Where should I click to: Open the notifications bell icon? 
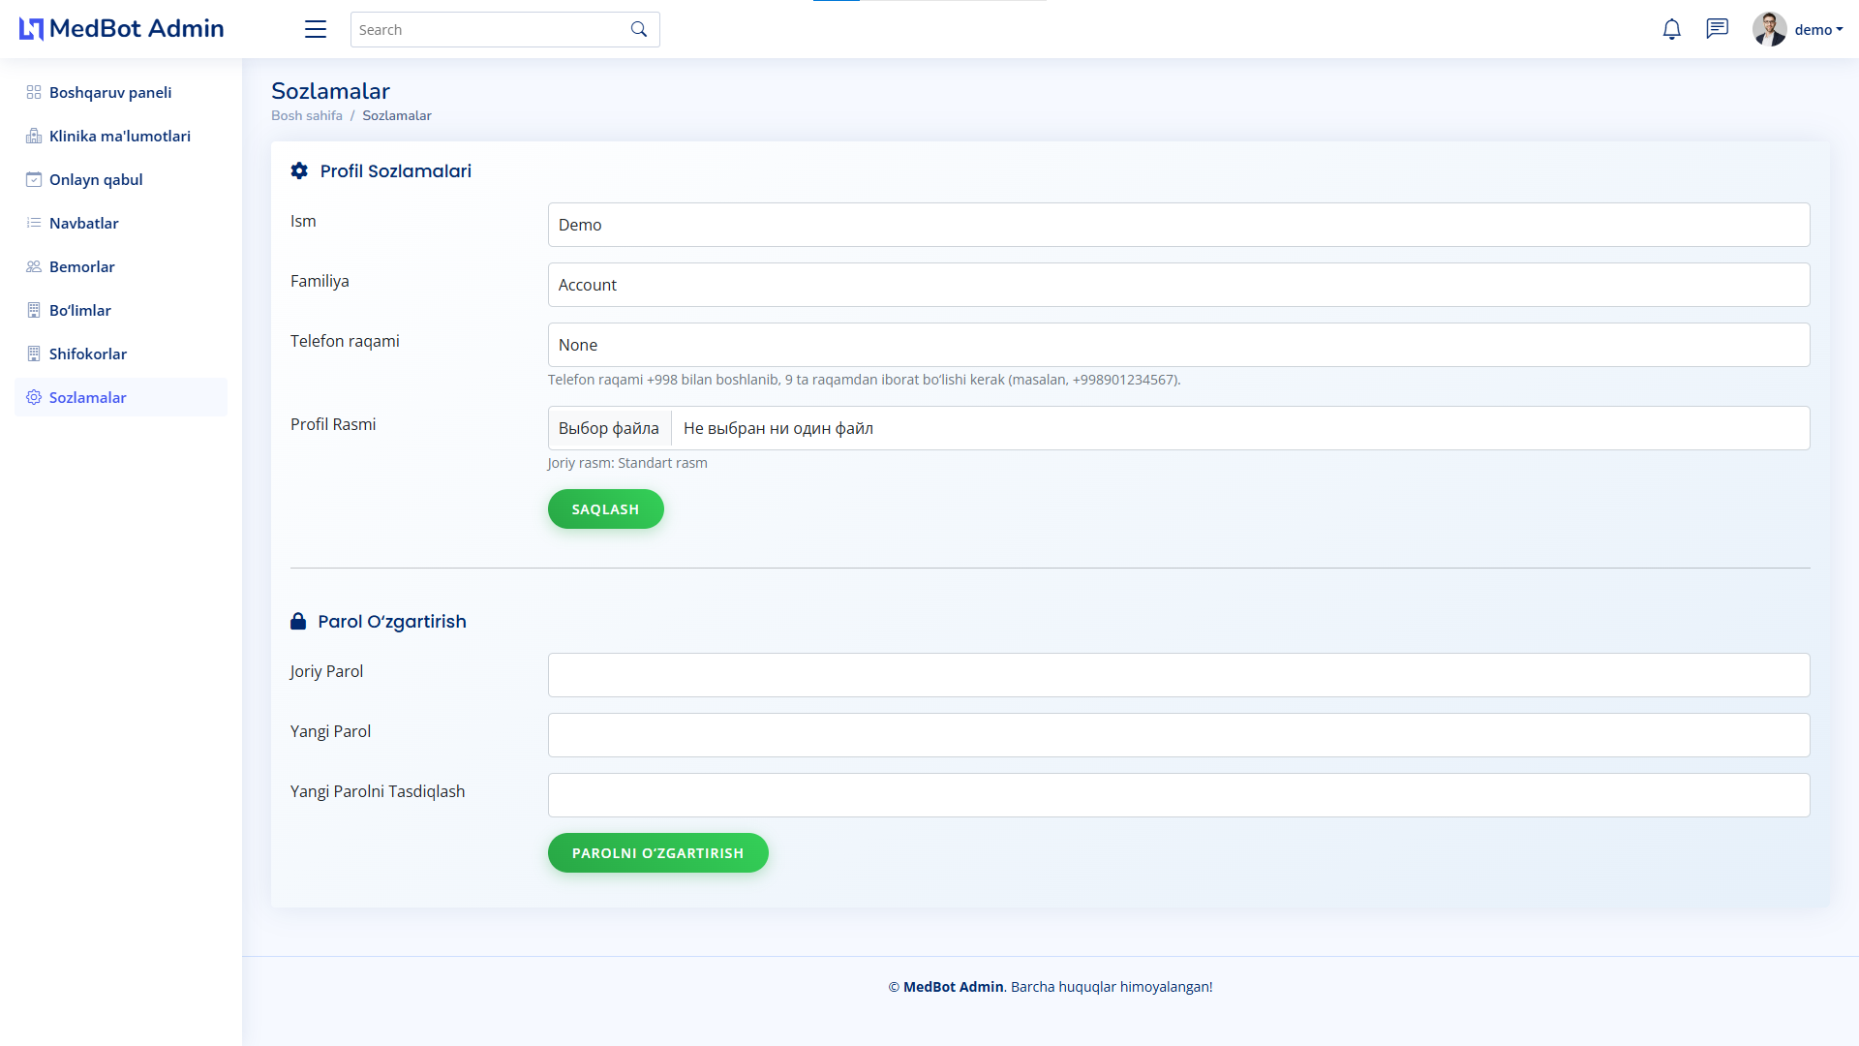tap(1671, 29)
